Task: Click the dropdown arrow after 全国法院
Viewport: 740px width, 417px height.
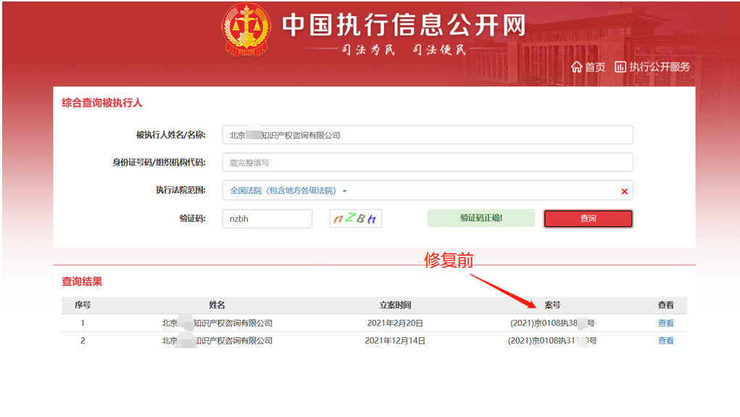Action: 344,191
